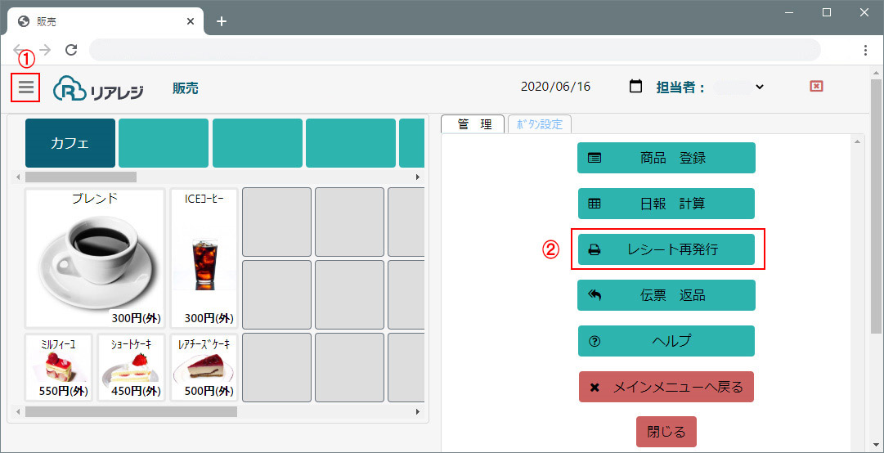Click the 担当者： label

(x=681, y=87)
